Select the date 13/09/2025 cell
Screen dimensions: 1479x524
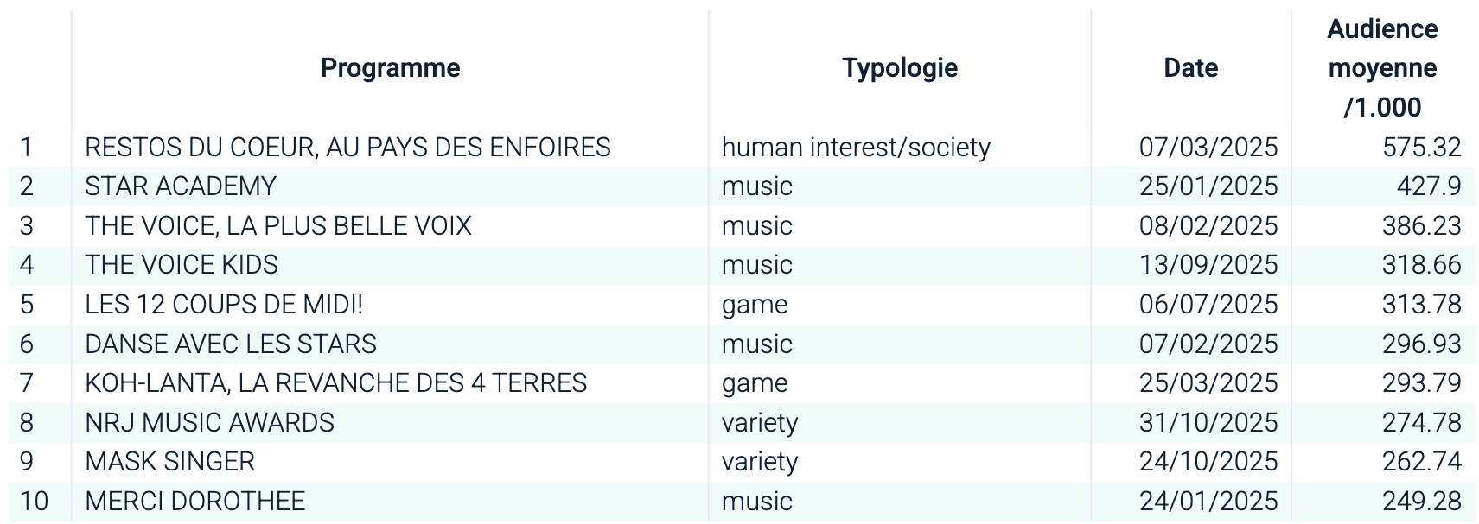[1208, 265]
